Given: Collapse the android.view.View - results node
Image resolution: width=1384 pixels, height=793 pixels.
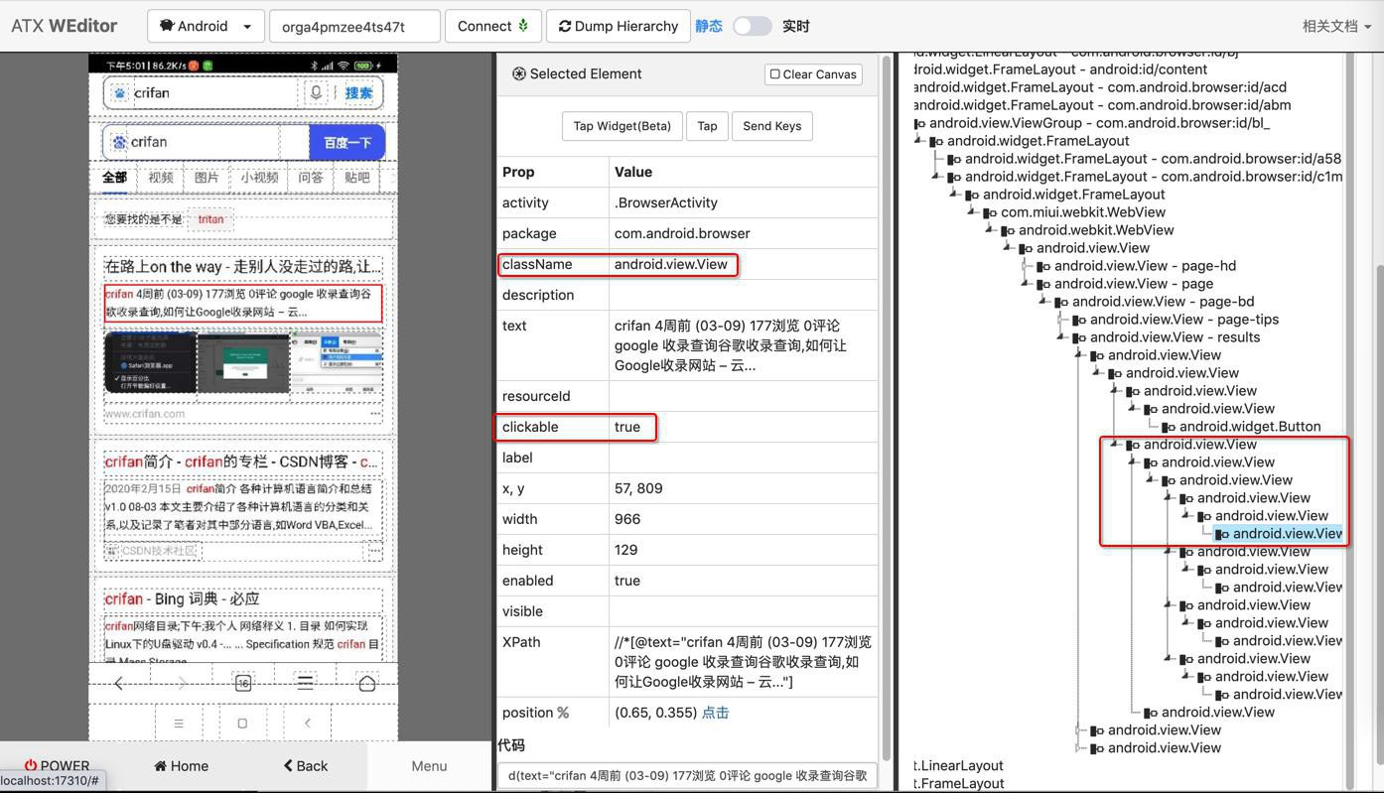Looking at the screenshot, I should point(1062,337).
